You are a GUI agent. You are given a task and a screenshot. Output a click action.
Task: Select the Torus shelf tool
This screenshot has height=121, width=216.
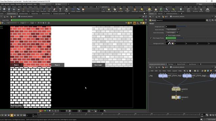click(14, 10)
